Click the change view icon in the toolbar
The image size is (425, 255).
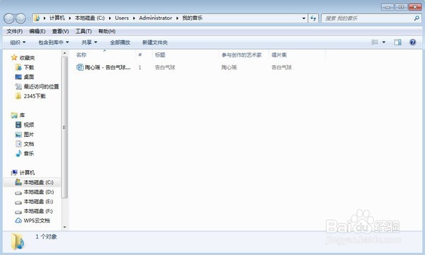click(375, 42)
